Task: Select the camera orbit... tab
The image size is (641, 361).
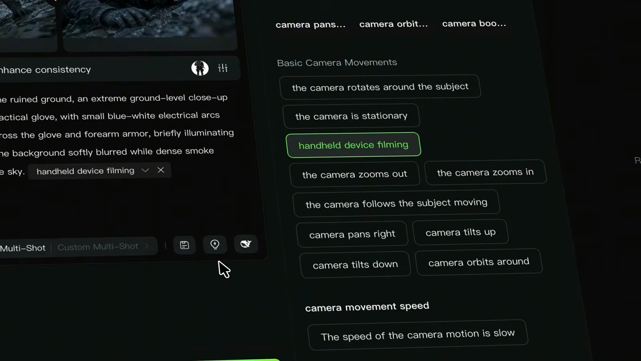Action: coord(393,24)
